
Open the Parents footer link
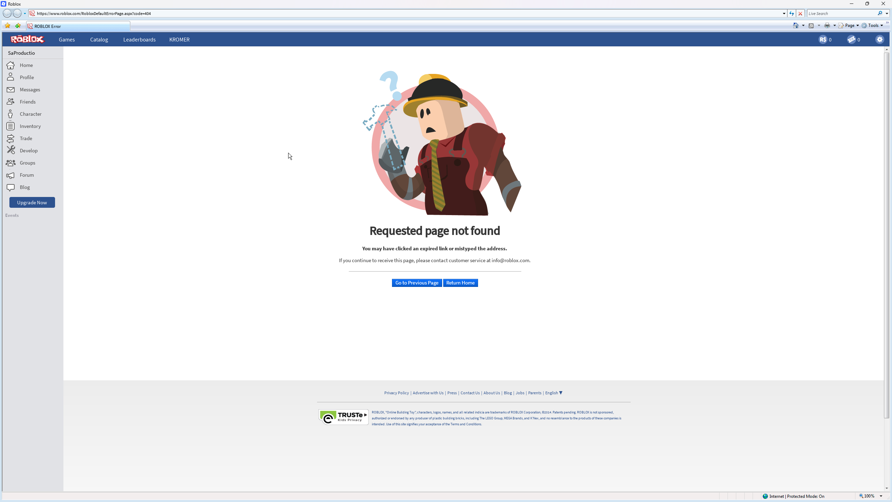(535, 393)
